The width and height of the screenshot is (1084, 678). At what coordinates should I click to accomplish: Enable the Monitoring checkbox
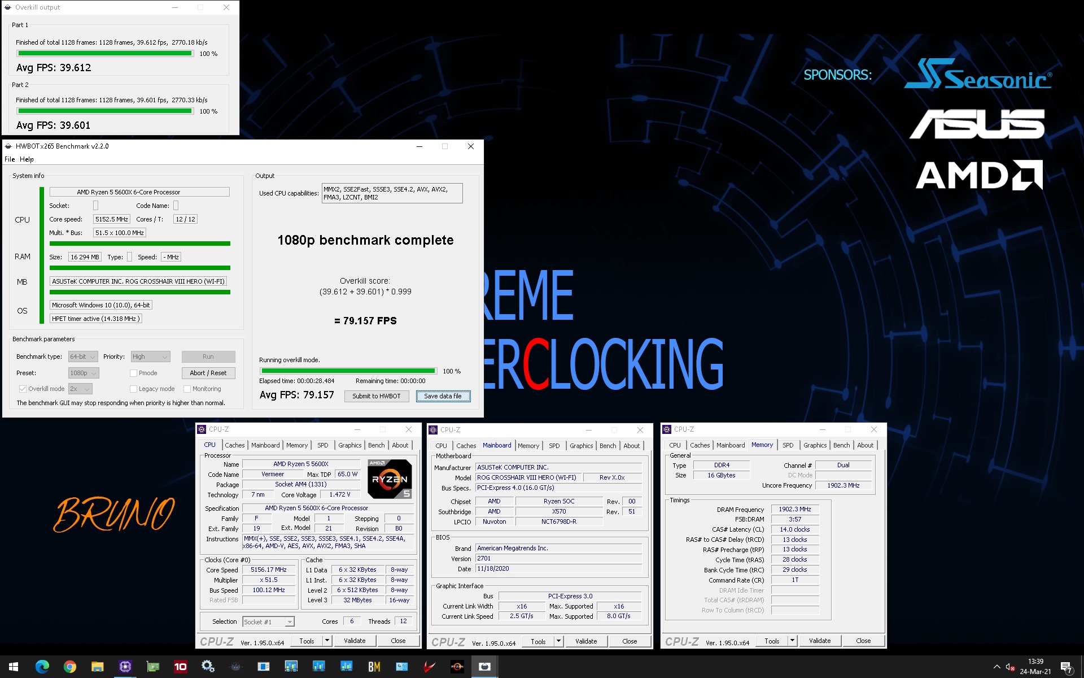[187, 389]
